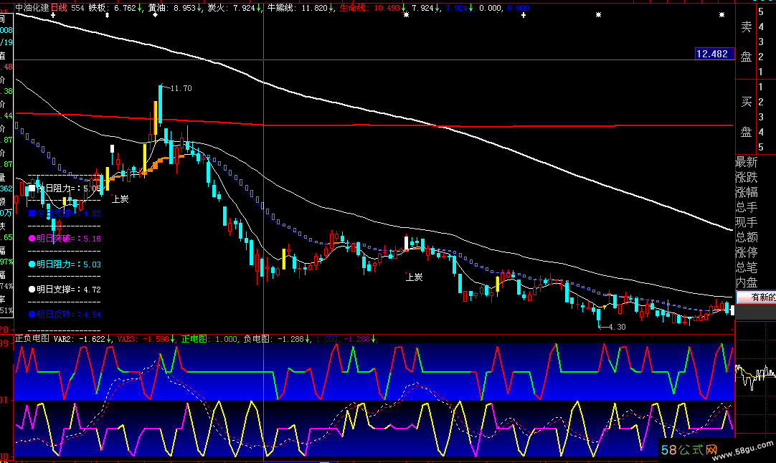Click the 4.30 low price marker

[x=616, y=327]
